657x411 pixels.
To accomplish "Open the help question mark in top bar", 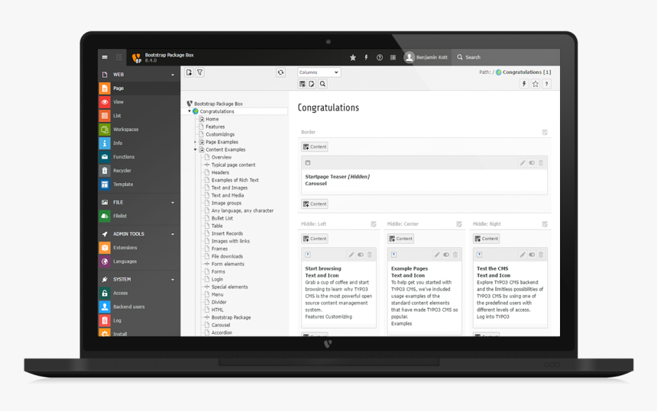I will pyautogui.click(x=380, y=58).
